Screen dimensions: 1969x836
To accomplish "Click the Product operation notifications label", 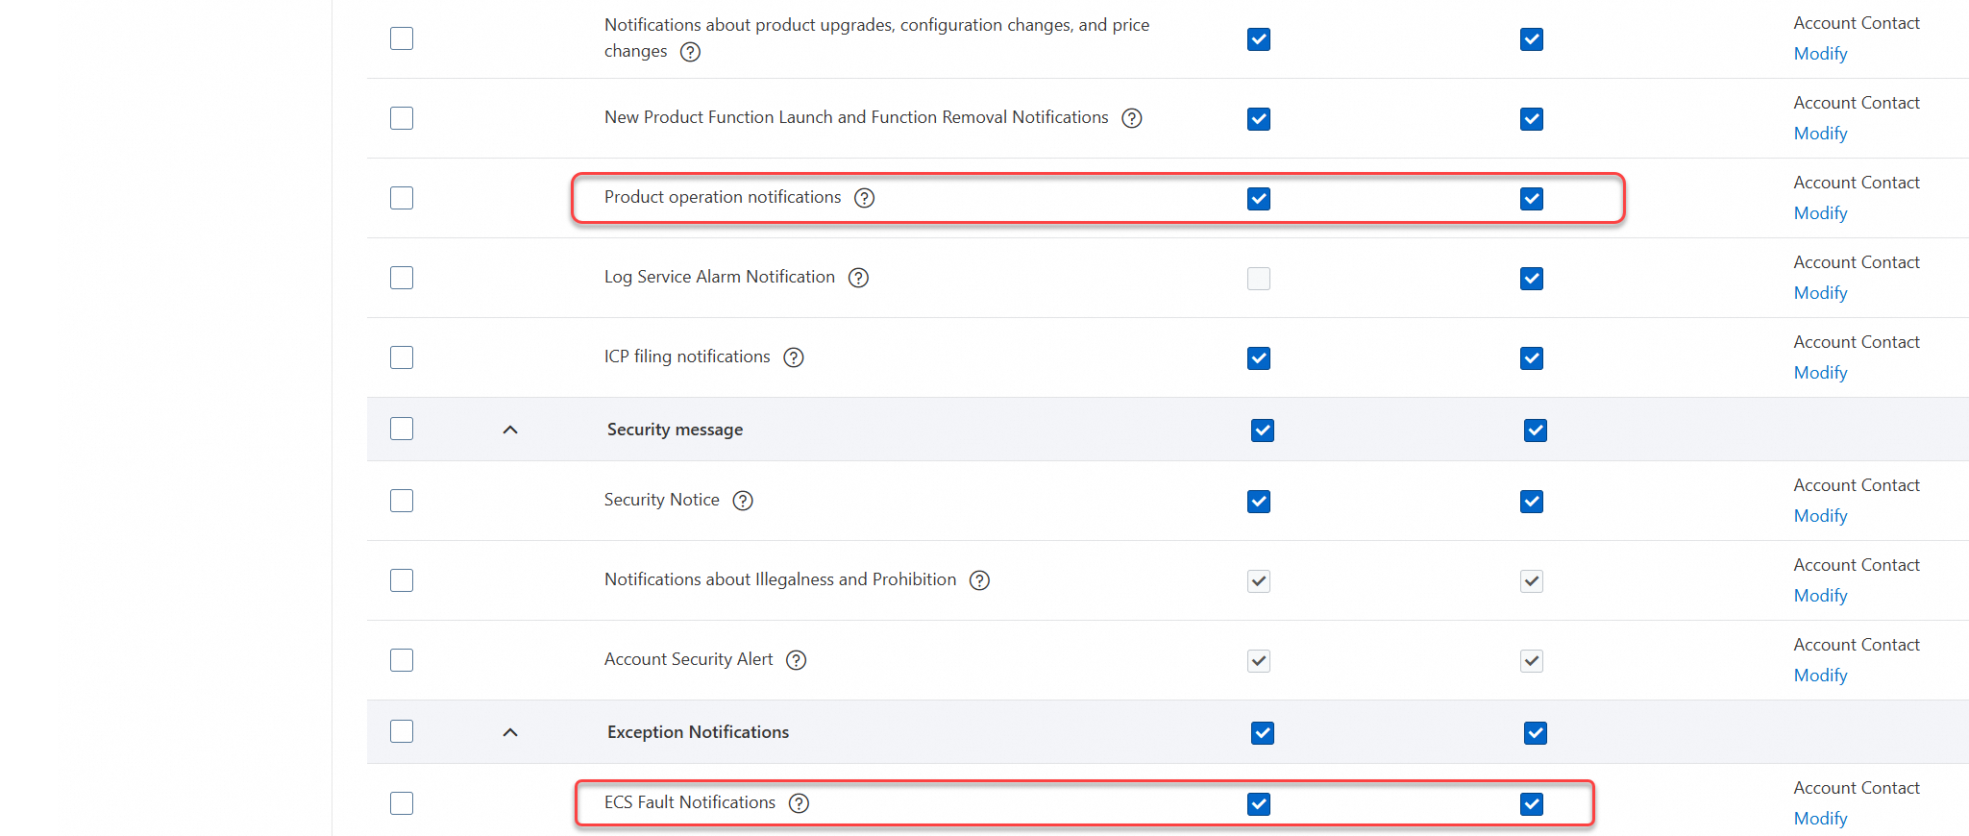I will click(723, 197).
